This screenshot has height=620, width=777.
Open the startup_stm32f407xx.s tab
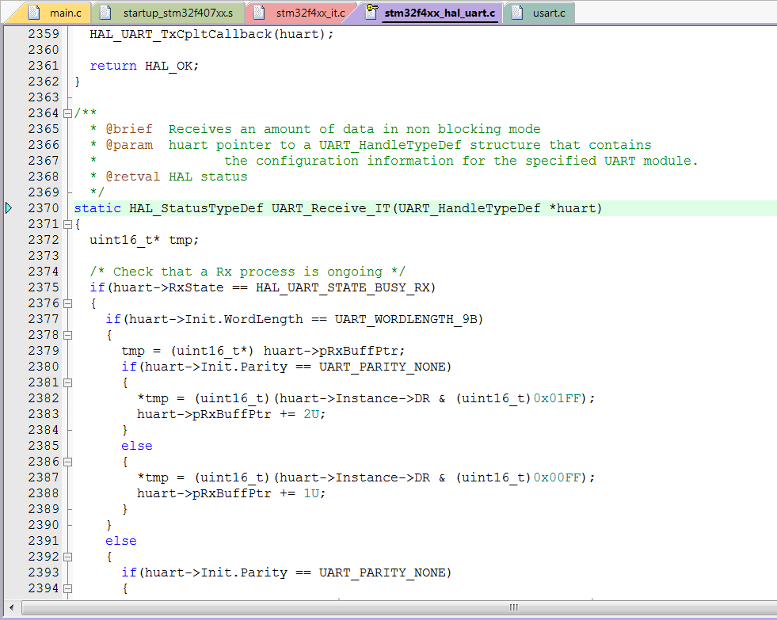(x=170, y=13)
